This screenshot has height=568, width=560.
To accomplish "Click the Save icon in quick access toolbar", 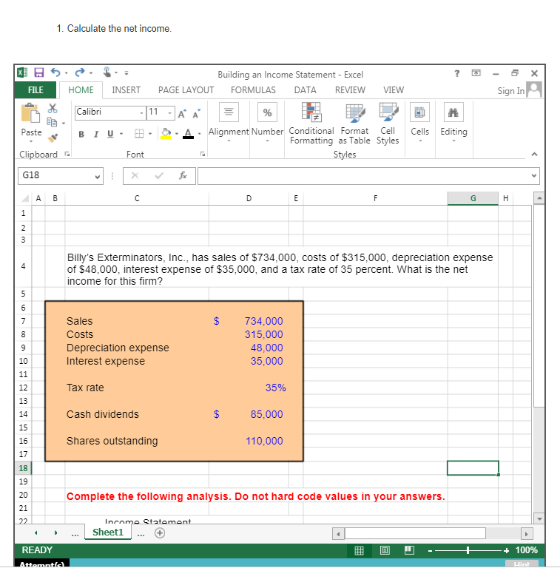I will coord(39,72).
